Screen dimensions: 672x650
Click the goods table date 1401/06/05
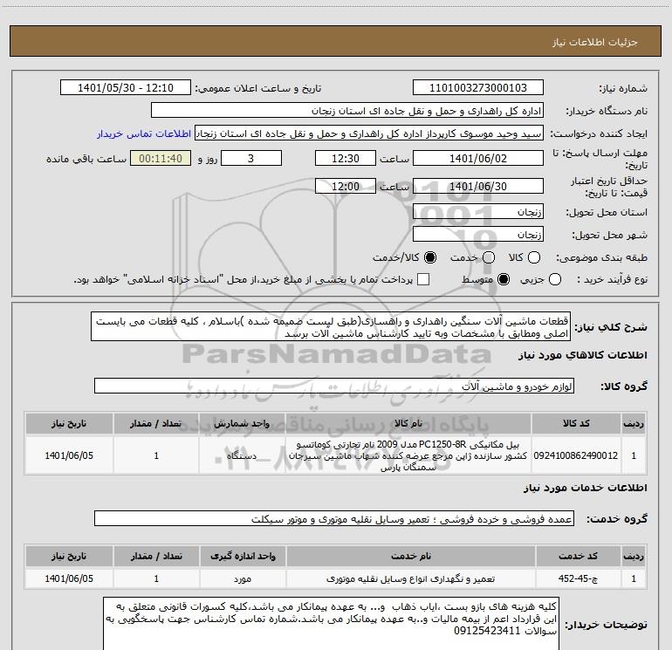click(69, 455)
